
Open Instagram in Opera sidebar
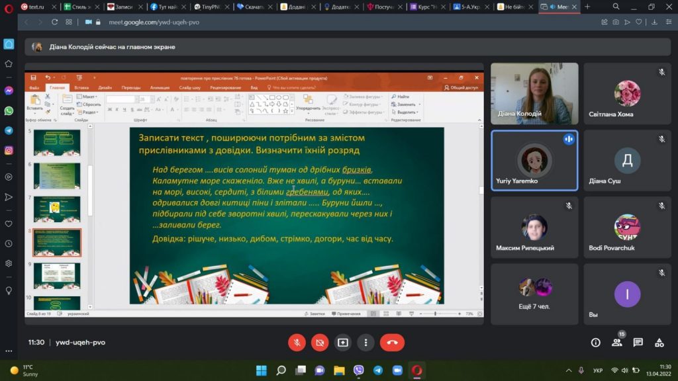coord(9,150)
